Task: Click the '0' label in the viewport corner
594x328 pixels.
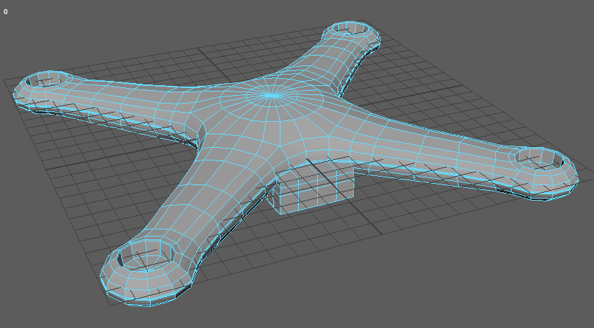Action: (x=6, y=11)
